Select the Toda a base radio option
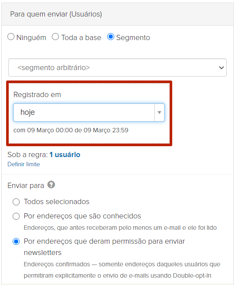This screenshot has width=235, height=285. click(55, 37)
